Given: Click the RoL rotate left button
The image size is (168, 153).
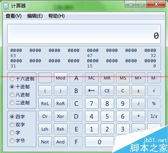Looking at the screenshot, I should [x=45, y=103].
